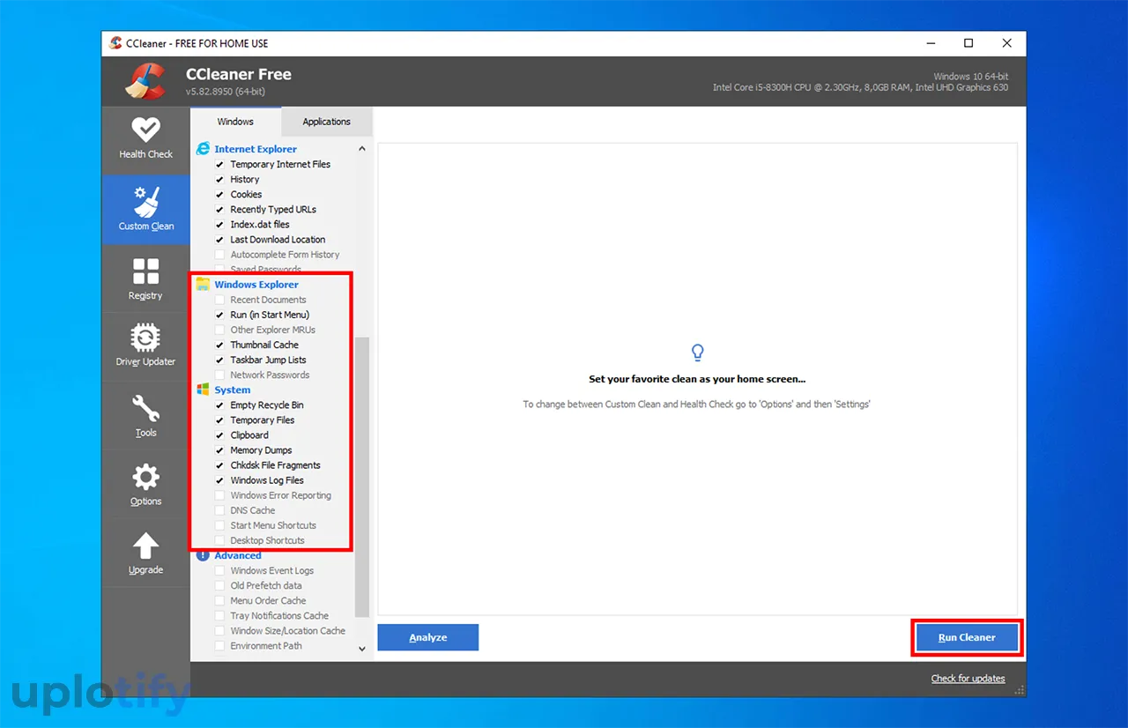The width and height of the screenshot is (1128, 728).
Task: Select the Windows Explorer group heading
Action: click(x=256, y=285)
